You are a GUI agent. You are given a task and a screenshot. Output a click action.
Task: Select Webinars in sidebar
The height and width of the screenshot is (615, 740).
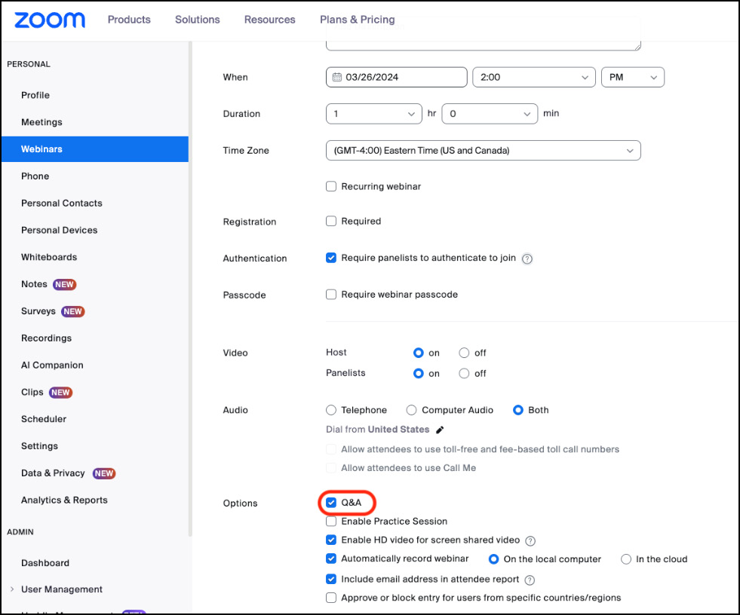click(x=95, y=149)
